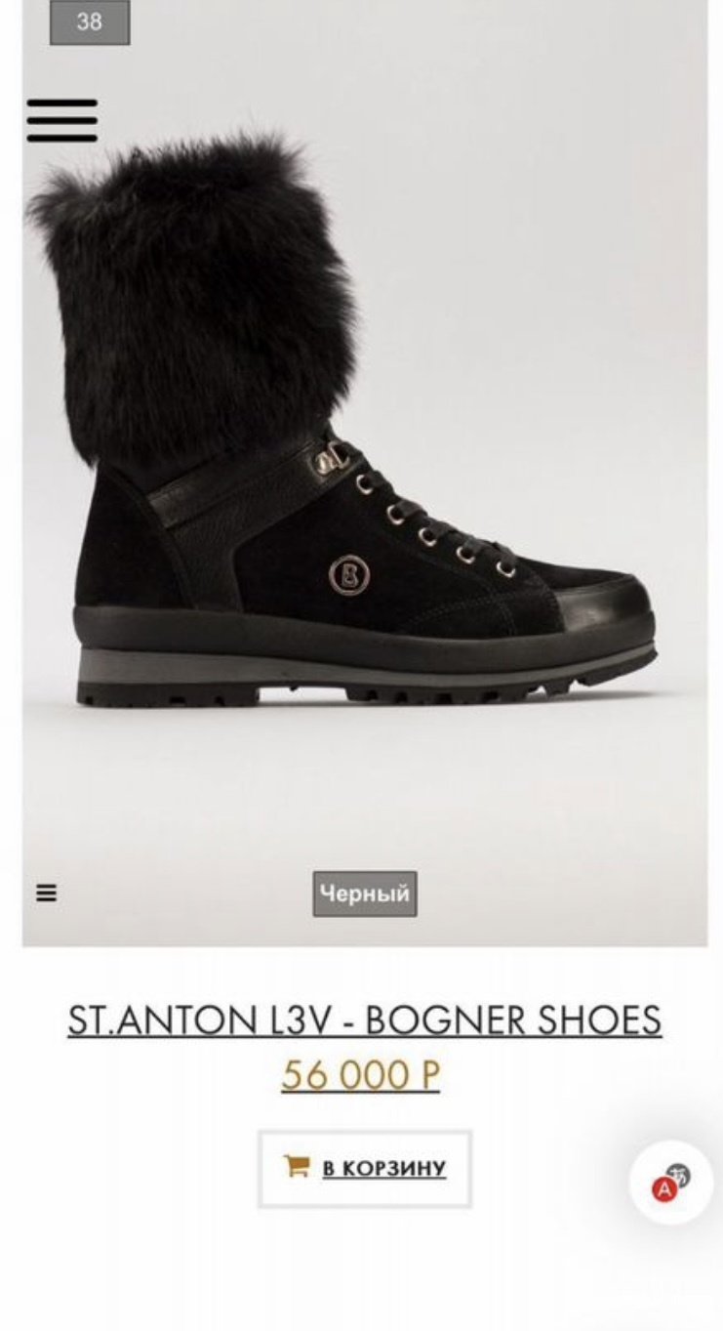Add the boot with В КОРЗИНУ button
The image size is (723, 1331).
point(365,1169)
